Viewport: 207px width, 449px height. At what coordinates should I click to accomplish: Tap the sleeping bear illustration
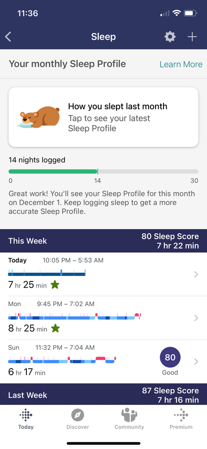pyautogui.click(x=38, y=117)
